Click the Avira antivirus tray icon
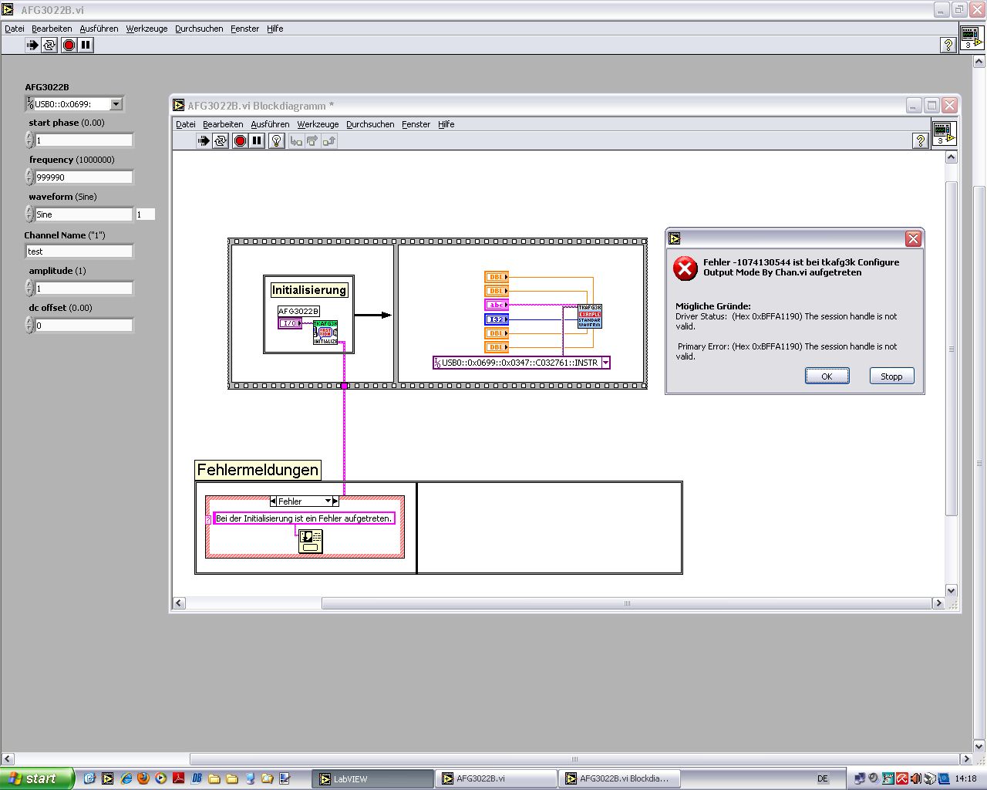 click(x=902, y=778)
